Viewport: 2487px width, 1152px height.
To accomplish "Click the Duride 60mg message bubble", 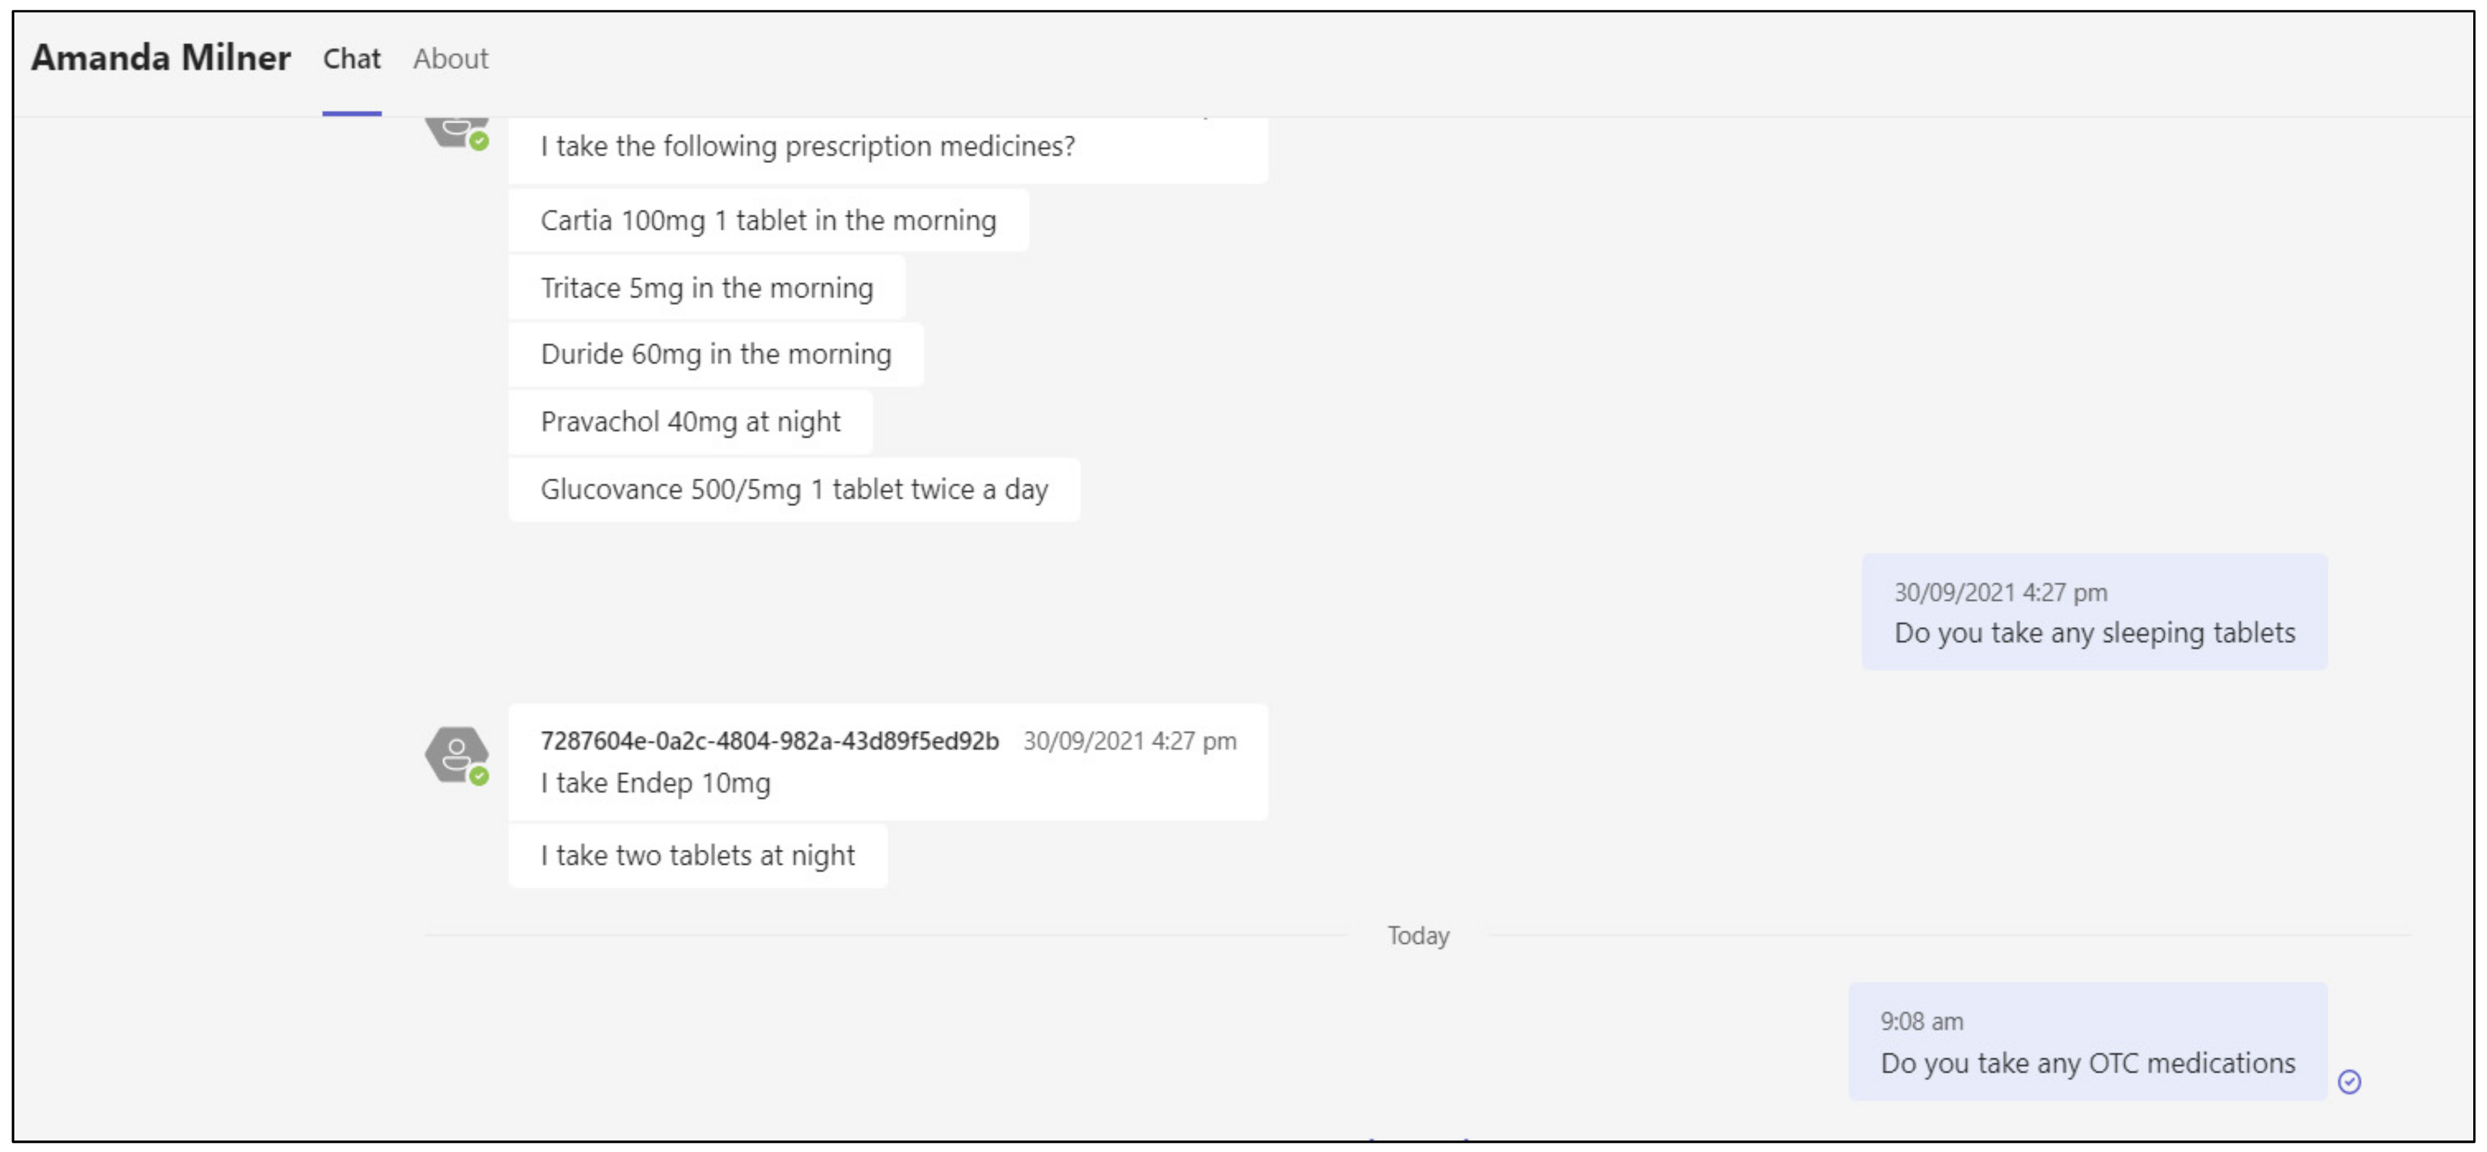I will pyautogui.click(x=715, y=355).
